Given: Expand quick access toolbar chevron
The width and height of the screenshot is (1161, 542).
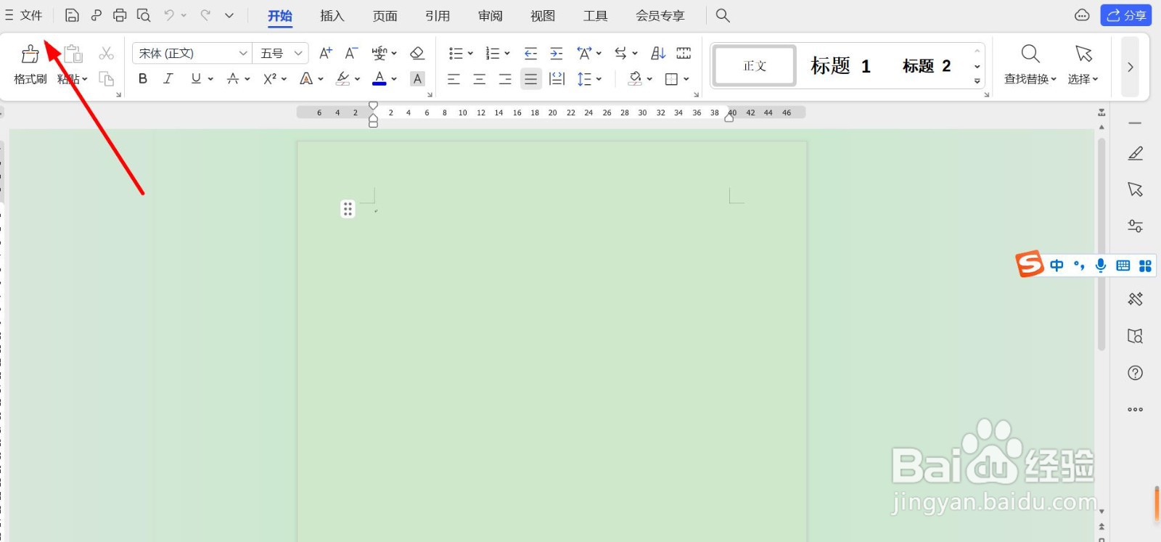Looking at the screenshot, I should pos(229,15).
